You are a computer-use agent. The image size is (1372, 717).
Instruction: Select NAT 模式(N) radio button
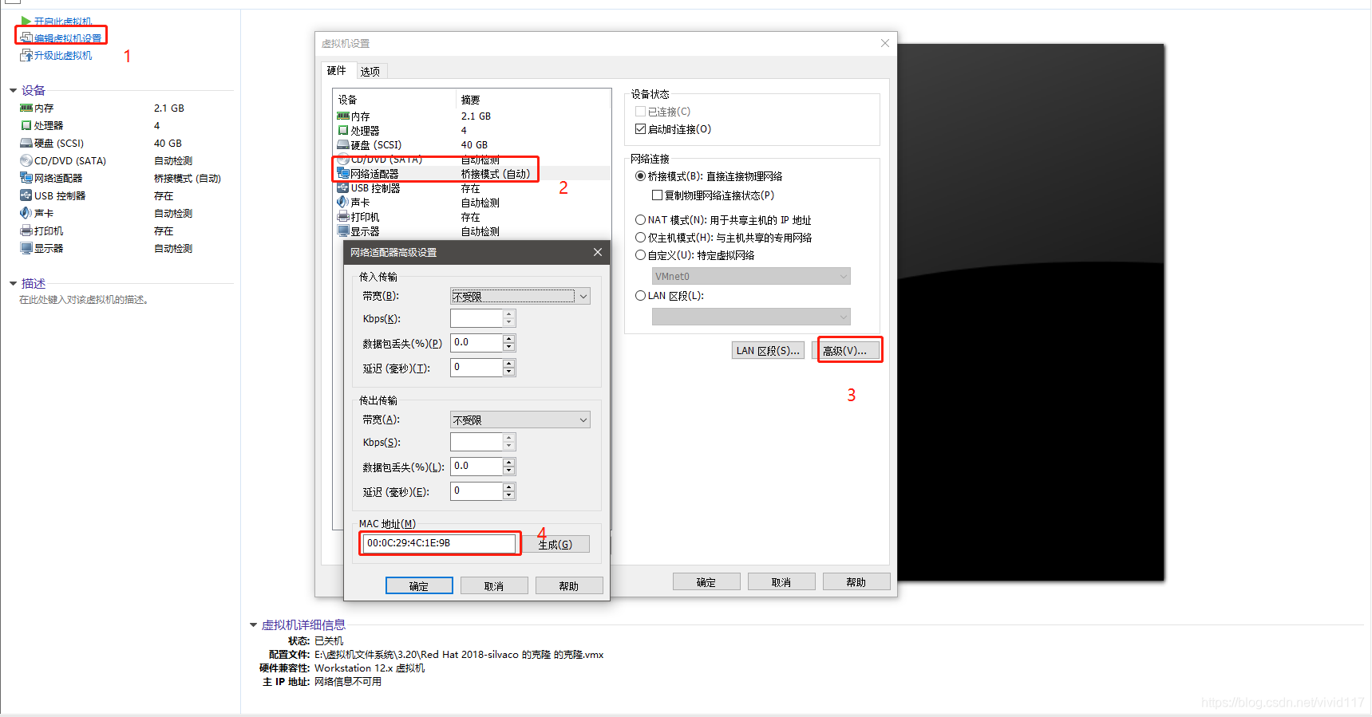(x=640, y=220)
